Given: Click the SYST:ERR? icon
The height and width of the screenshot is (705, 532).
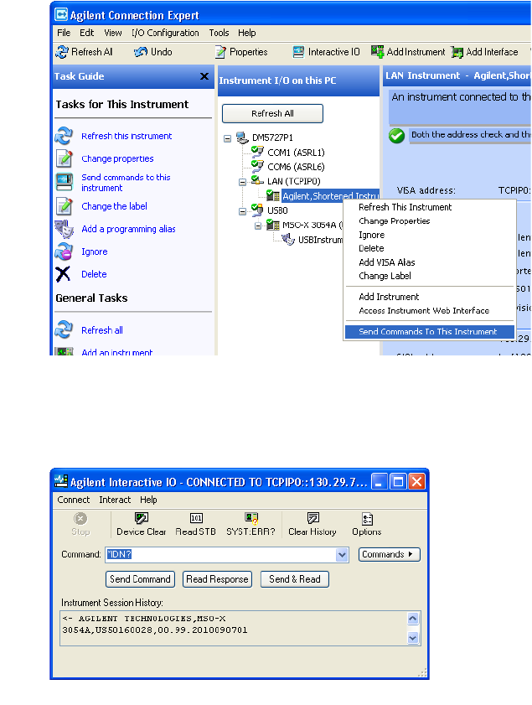Looking at the screenshot, I should (x=251, y=518).
